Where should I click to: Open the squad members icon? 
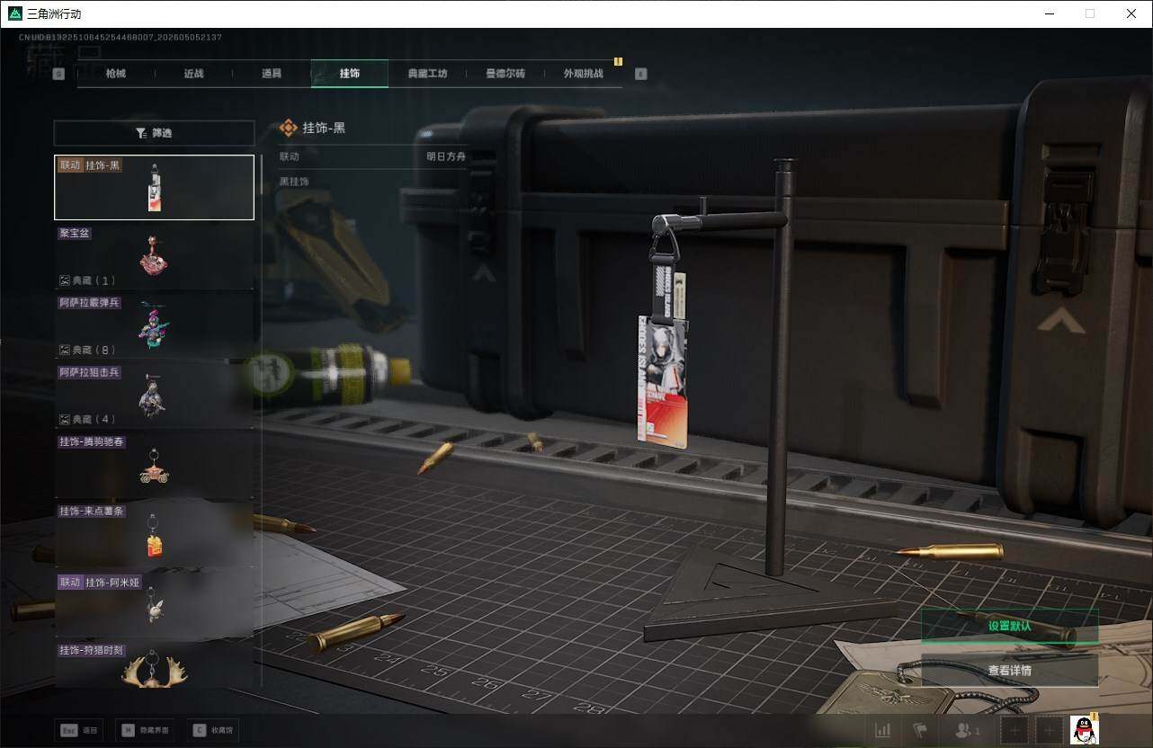point(967,730)
